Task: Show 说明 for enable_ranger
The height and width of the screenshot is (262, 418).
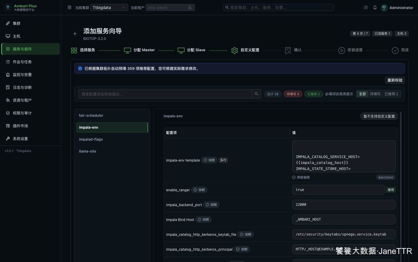Action: [x=199, y=190]
